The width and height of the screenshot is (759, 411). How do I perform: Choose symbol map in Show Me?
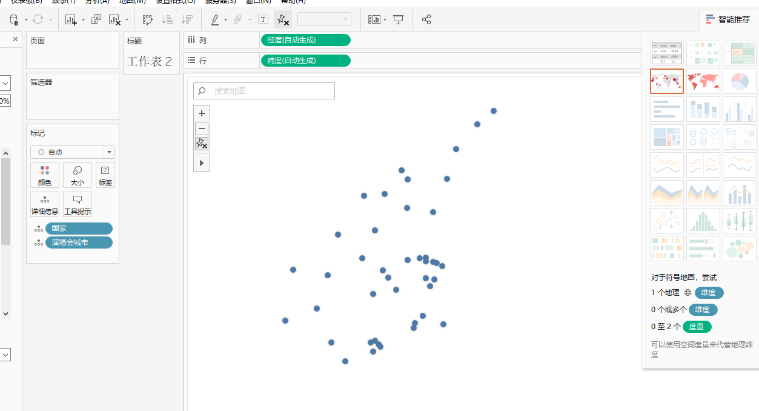667,81
